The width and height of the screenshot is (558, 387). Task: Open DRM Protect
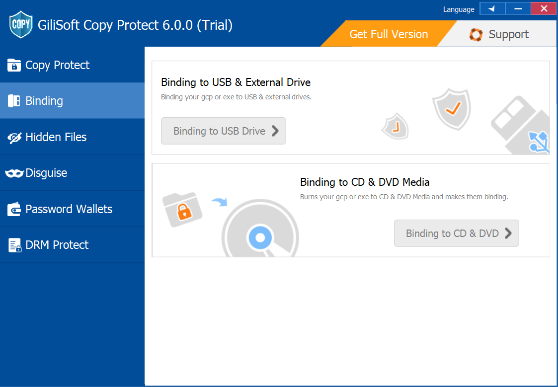72,245
